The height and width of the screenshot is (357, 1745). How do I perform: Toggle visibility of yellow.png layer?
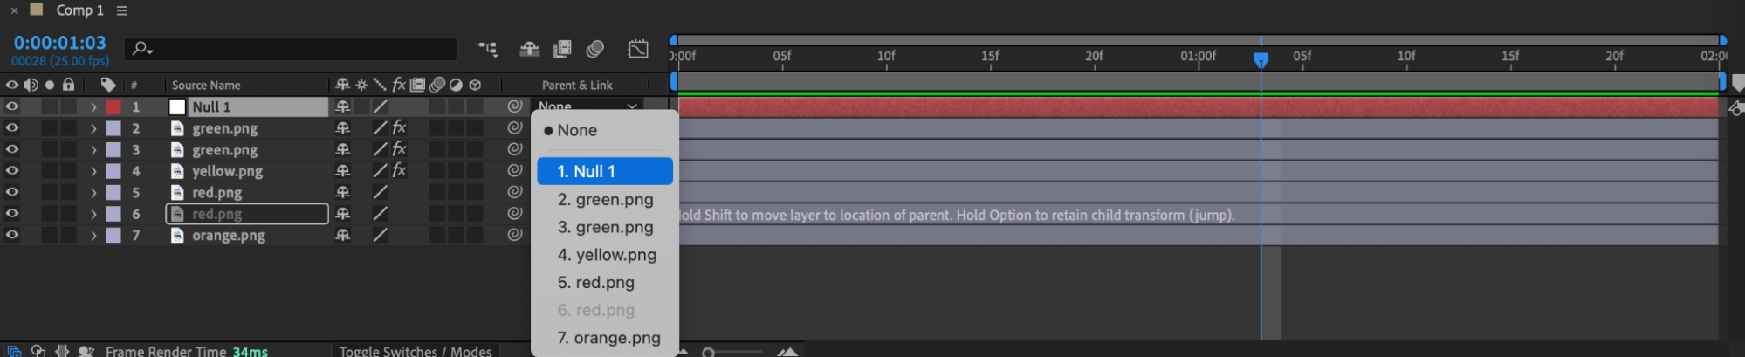point(12,171)
